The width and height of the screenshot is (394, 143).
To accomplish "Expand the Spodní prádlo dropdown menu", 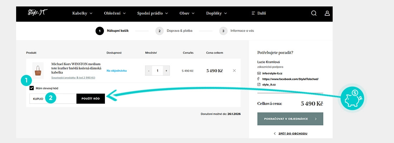I will coord(153,13).
